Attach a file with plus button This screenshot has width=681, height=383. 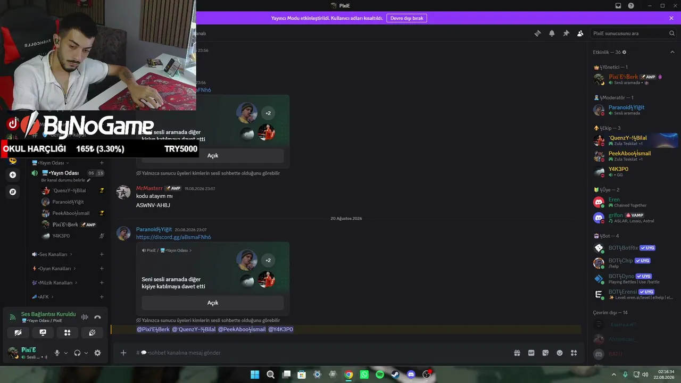pos(123,353)
